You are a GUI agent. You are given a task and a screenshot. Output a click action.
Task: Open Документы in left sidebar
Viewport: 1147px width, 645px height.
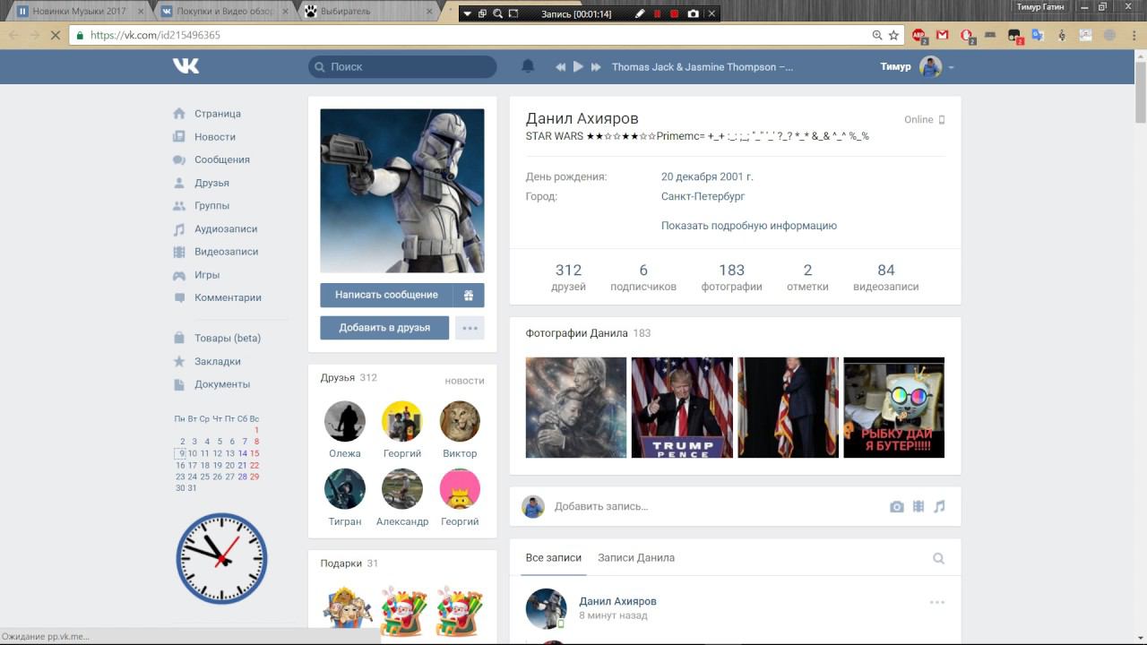pos(222,384)
